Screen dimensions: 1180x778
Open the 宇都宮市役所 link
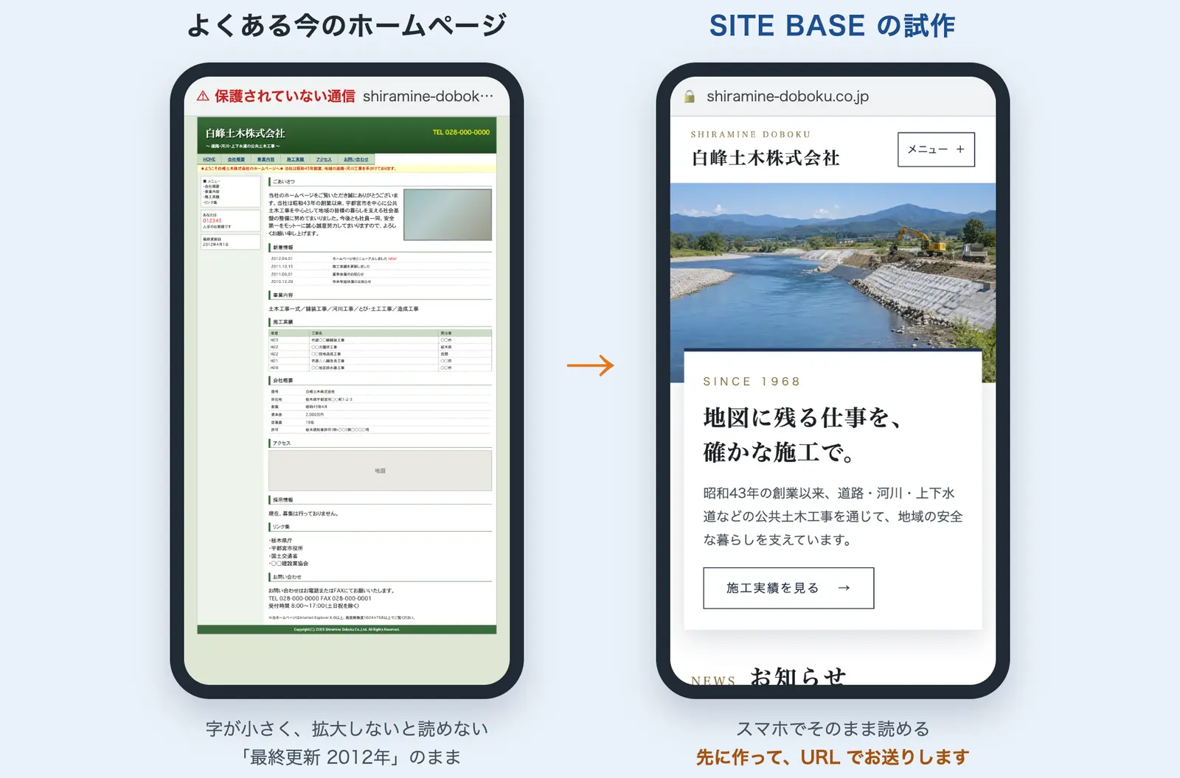coord(286,548)
